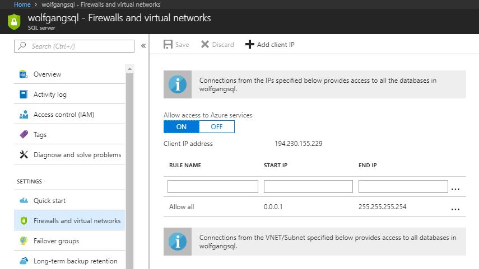
Task: Click the end IP value 255.255.255.254
Action: pos(382,207)
